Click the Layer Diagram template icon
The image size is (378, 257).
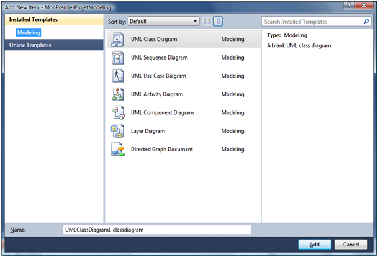[117, 131]
